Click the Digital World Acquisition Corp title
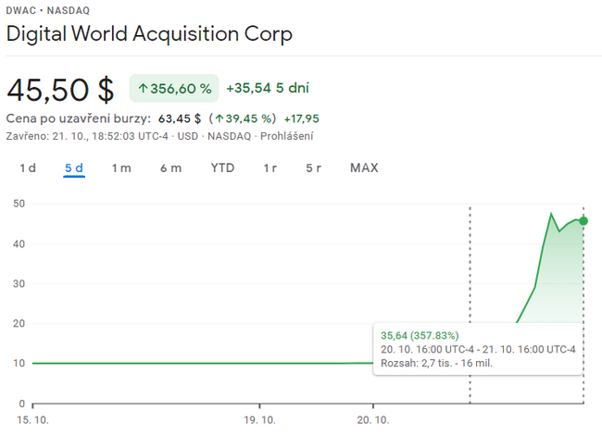This screenshot has width=602, height=435. [149, 34]
